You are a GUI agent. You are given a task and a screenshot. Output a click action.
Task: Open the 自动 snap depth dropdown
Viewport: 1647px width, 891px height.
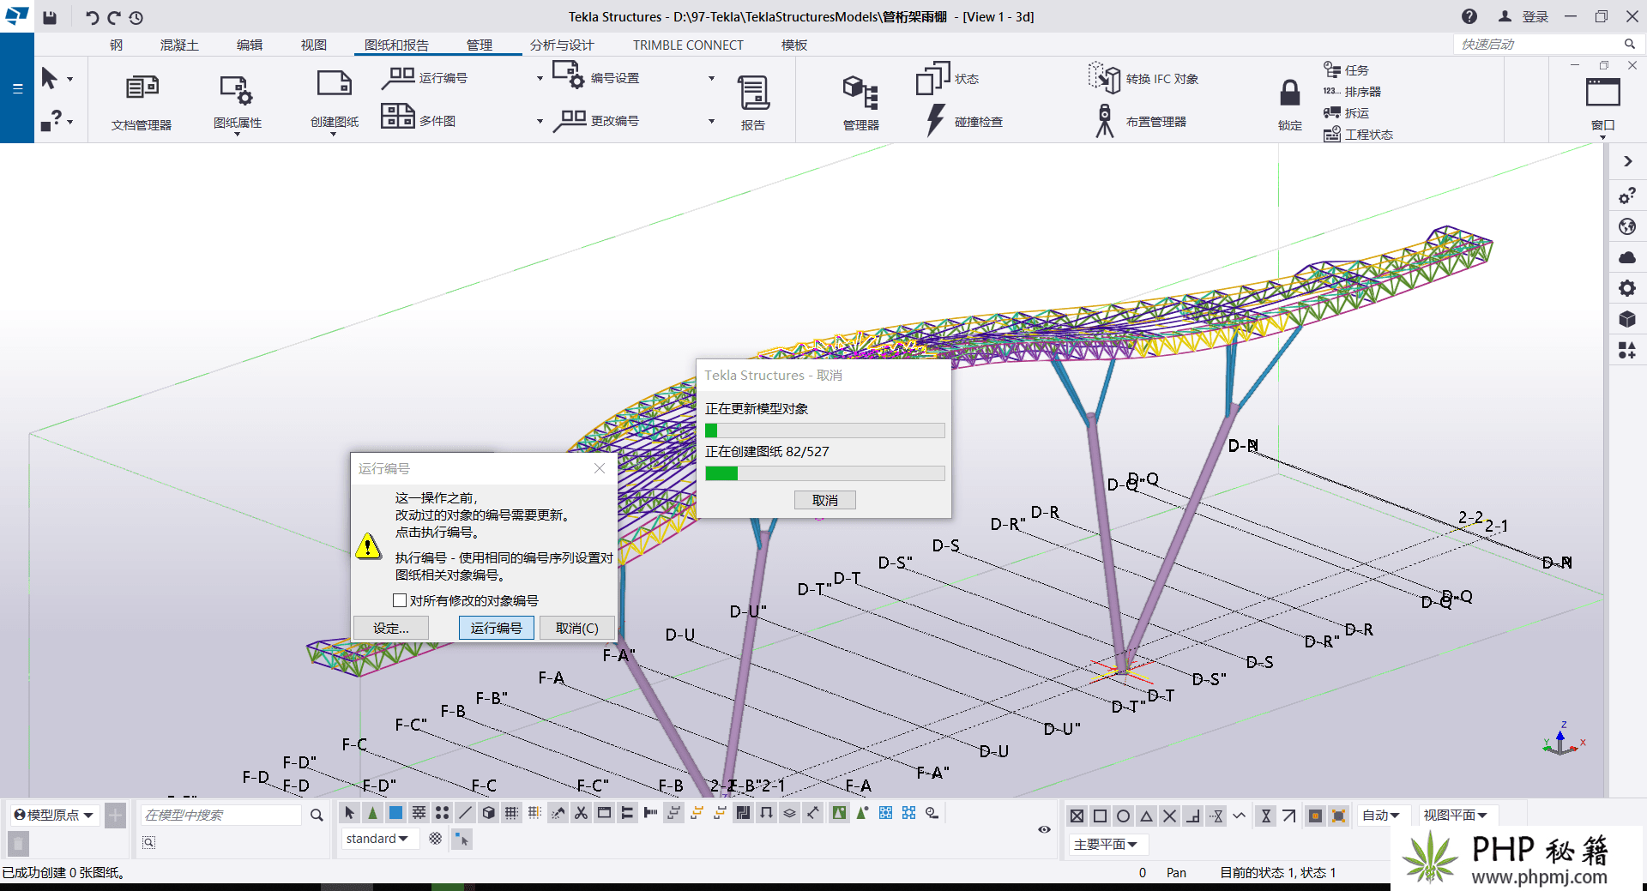[x=1381, y=816]
